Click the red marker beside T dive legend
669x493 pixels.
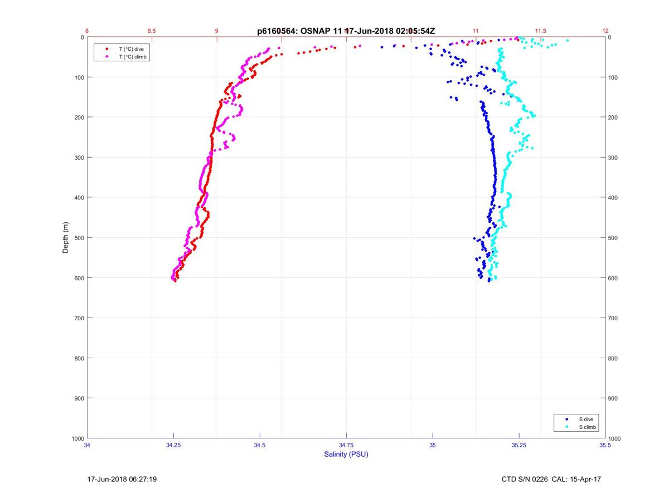[x=106, y=49]
